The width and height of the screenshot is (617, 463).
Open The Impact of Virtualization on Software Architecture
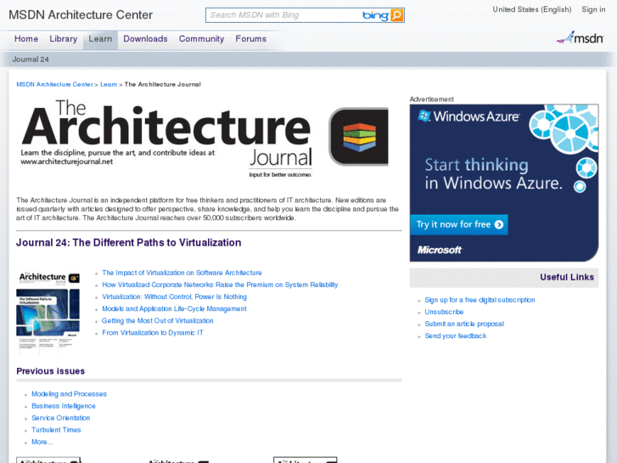coord(182,273)
